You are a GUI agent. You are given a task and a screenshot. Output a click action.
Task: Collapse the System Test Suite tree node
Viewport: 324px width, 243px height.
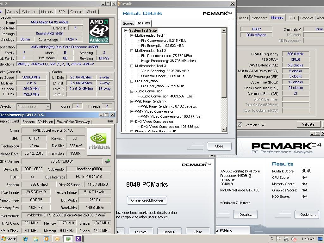126,30
